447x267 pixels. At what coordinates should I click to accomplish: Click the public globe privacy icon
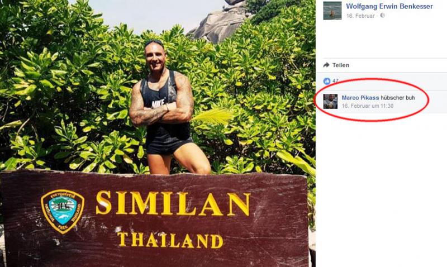[383, 16]
